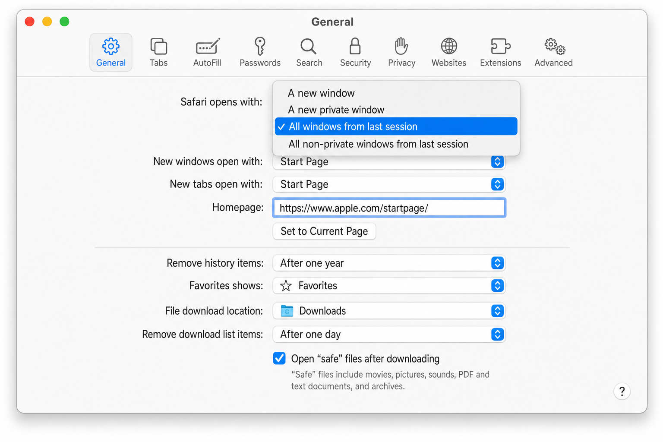This screenshot has width=663, height=442.
Task: Open 'Favorites shows' dropdown
Action: pyautogui.click(x=389, y=286)
